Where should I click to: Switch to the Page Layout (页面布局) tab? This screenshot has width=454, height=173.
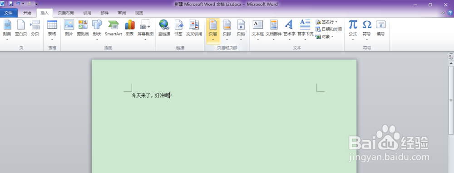point(66,13)
